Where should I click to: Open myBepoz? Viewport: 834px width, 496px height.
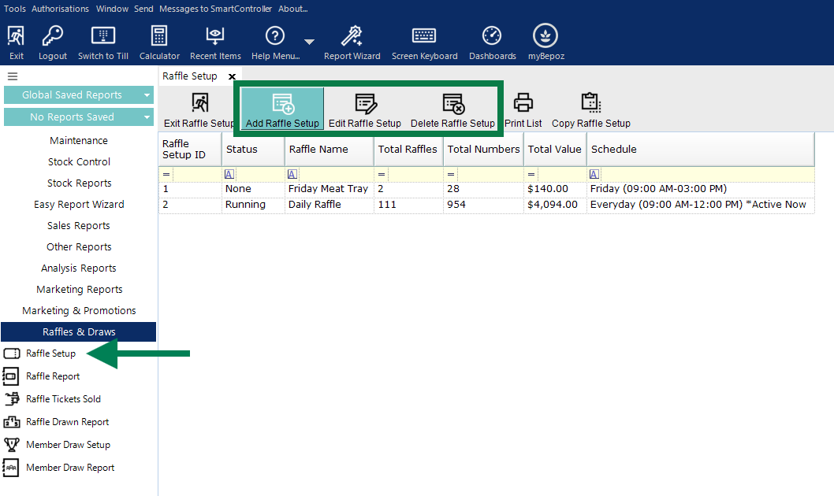click(x=545, y=42)
